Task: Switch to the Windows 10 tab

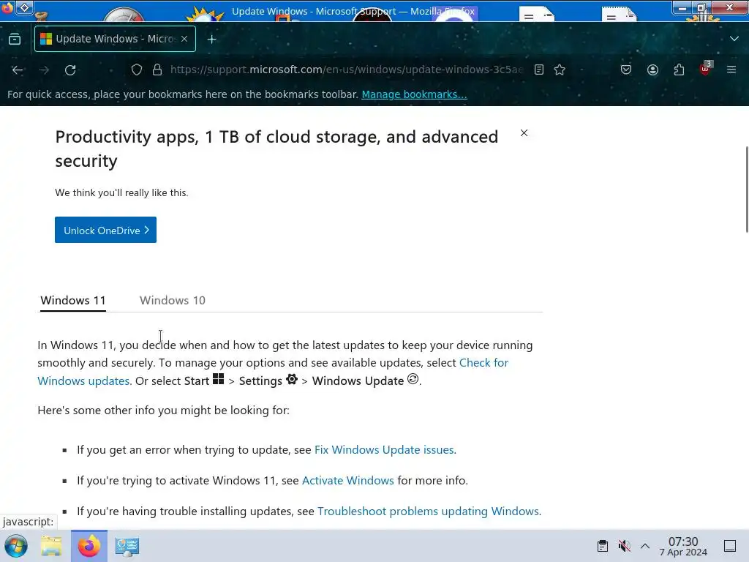Action: [x=173, y=301]
